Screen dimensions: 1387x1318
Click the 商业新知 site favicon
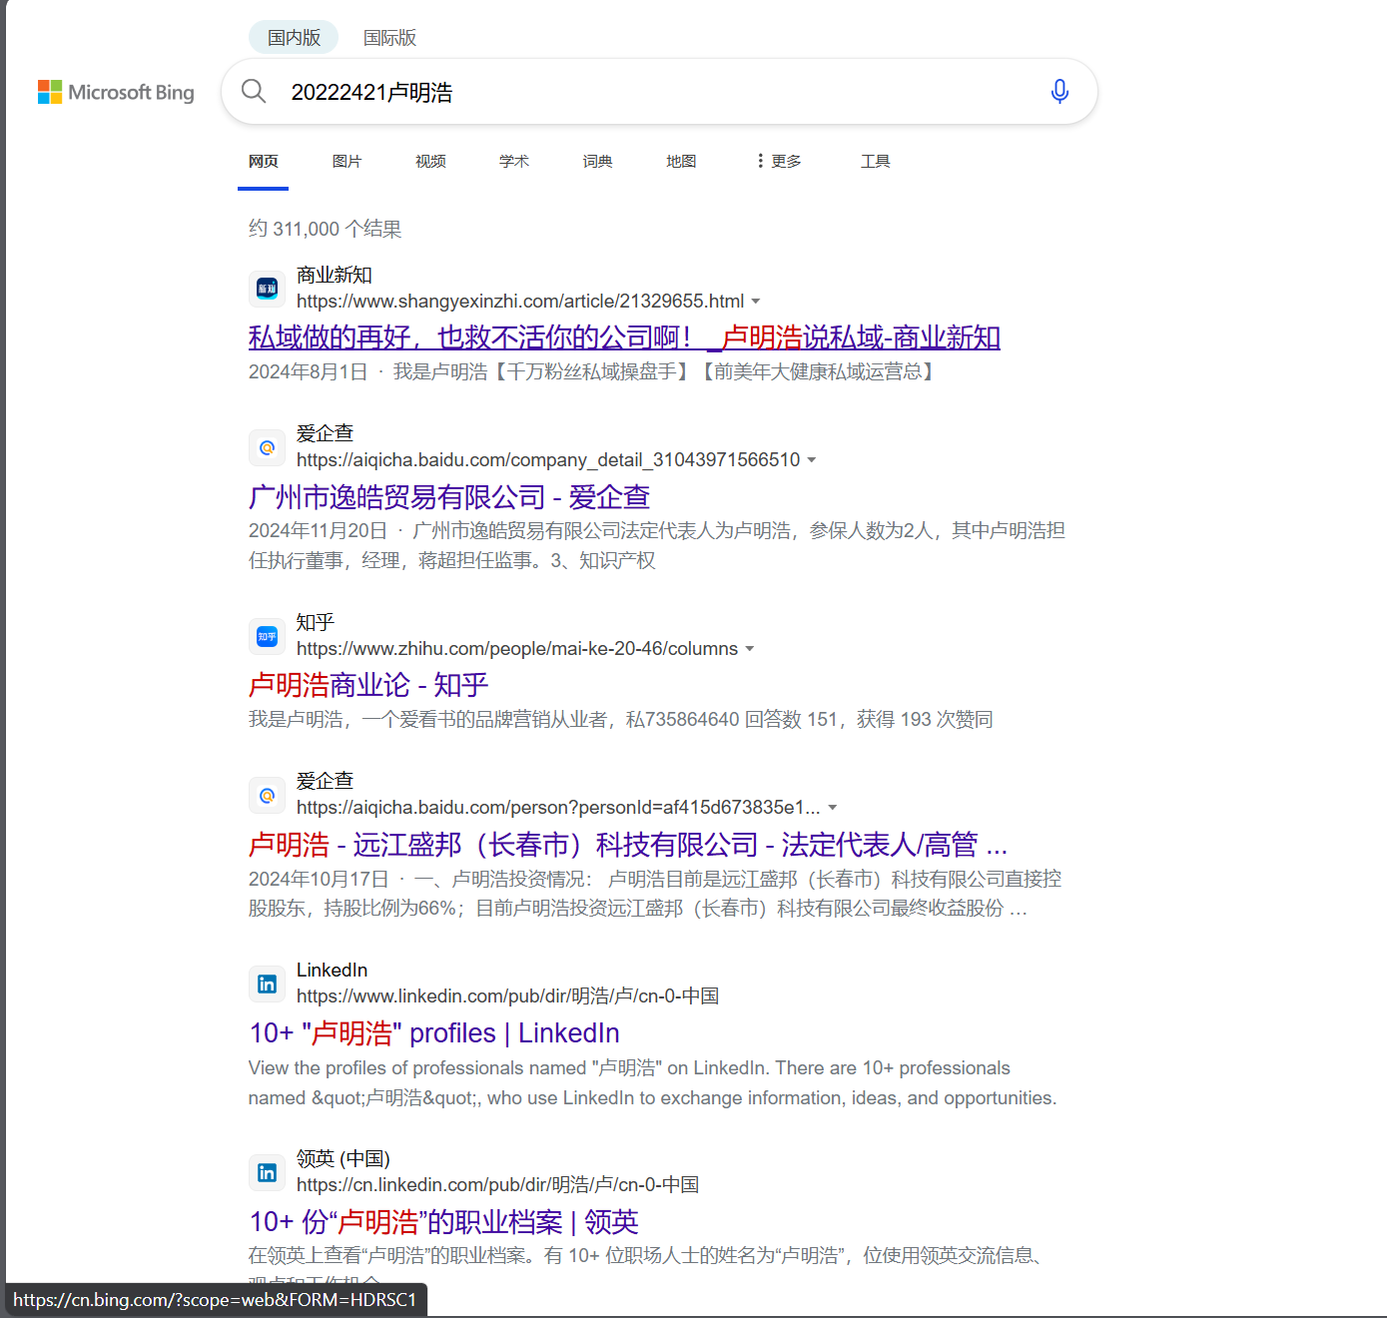click(x=267, y=288)
